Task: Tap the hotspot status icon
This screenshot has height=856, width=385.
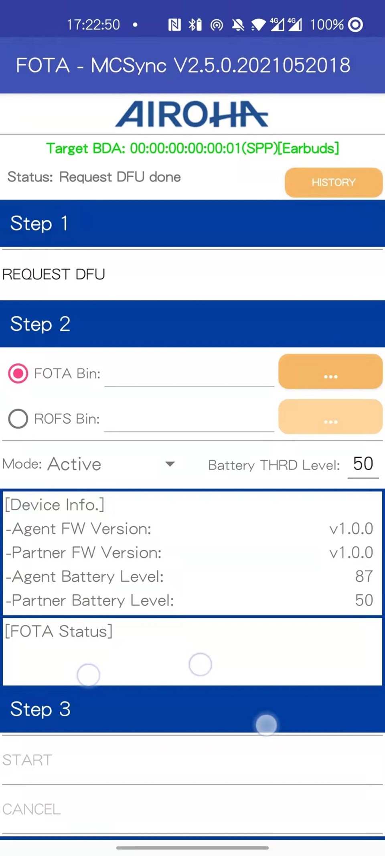Action: click(217, 25)
